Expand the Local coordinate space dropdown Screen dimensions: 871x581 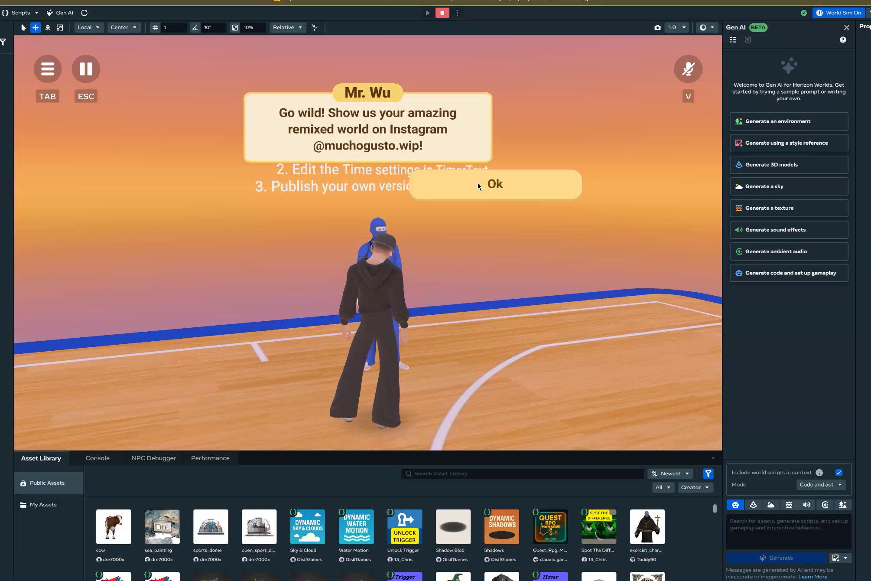tap(88, 27)
